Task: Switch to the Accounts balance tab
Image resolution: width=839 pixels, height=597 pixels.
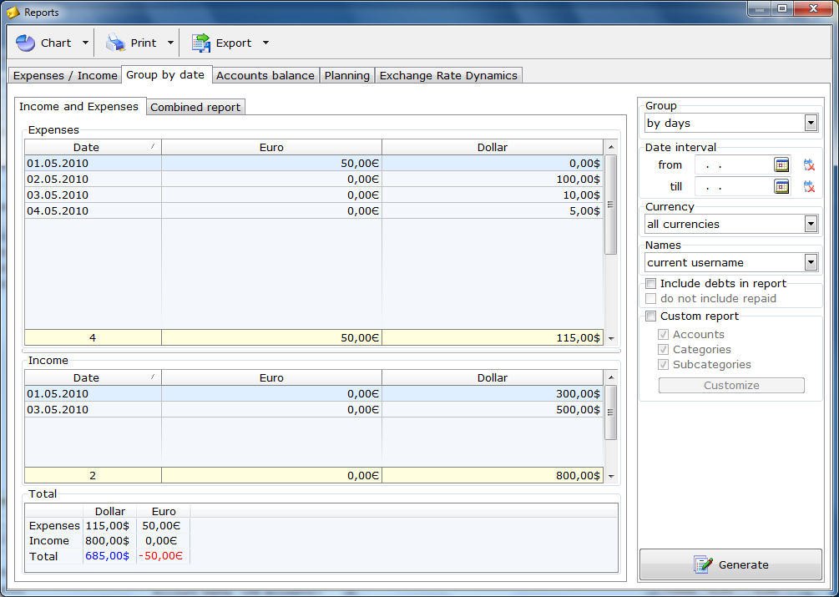Action: pyautogui.click(x=265, y=75)
